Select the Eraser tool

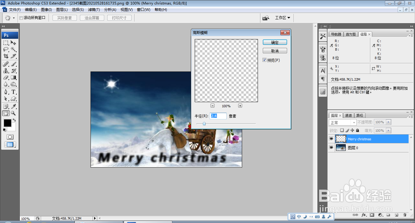click(x=6, y=78)
